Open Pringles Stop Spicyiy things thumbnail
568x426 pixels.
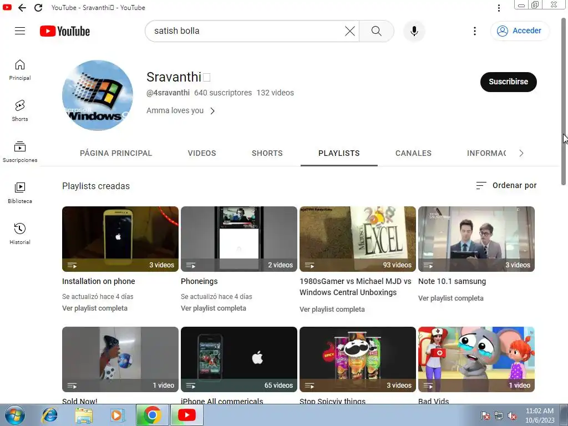(x=358, y=359)
